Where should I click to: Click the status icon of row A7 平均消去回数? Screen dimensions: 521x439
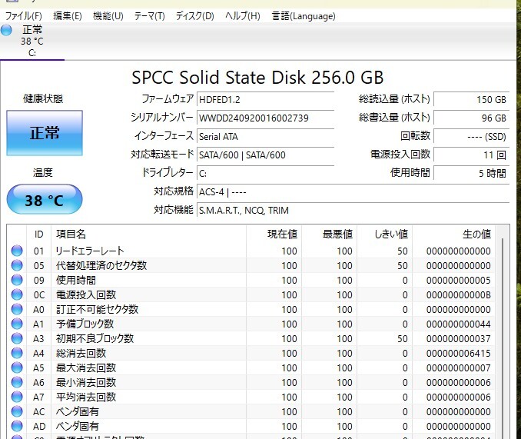pos(17,397)
